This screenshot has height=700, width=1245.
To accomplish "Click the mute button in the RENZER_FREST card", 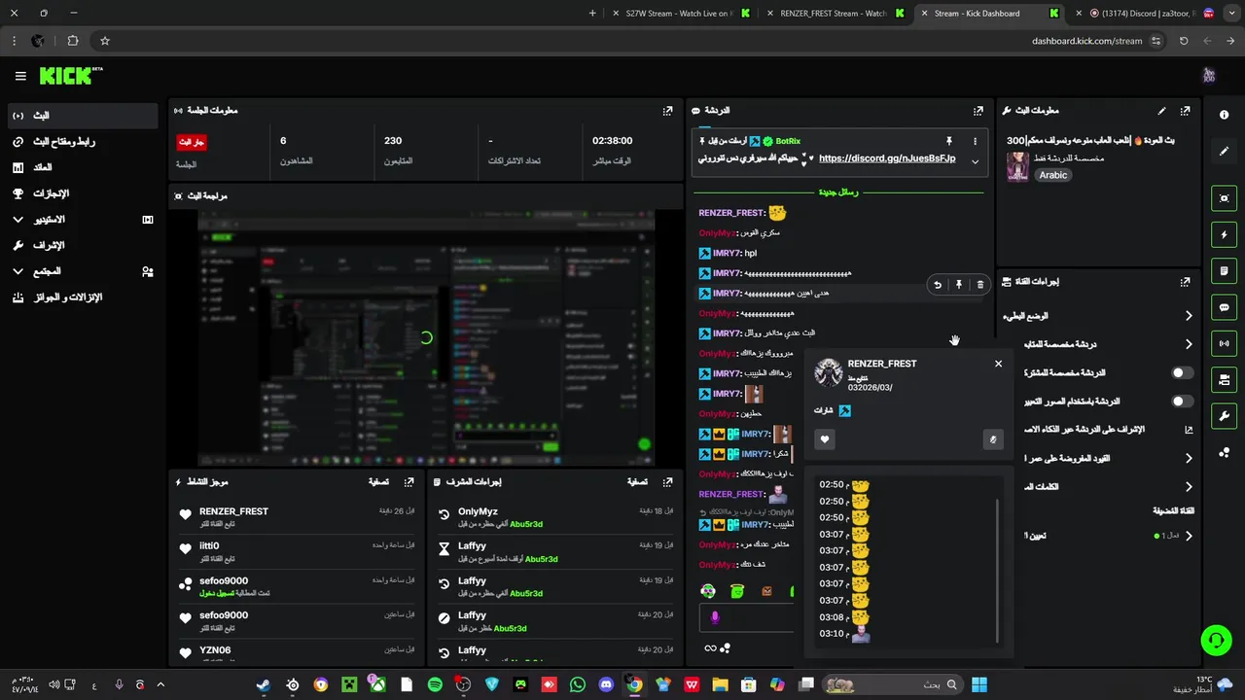I will (x=993, y=439).
